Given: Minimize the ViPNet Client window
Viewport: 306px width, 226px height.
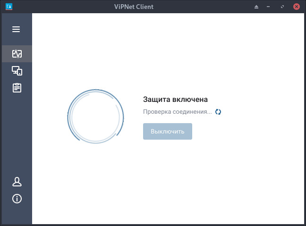Looking at the screenshot, I should click(268, 7).
